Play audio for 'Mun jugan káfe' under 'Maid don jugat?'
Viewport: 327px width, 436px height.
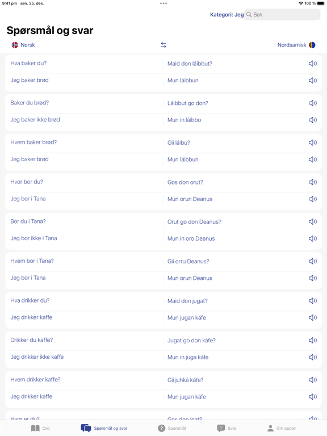pos(313,317)
